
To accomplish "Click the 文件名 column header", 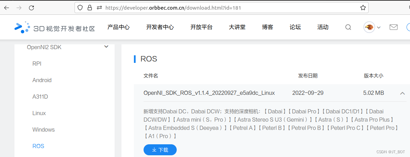I will point(150,76).
